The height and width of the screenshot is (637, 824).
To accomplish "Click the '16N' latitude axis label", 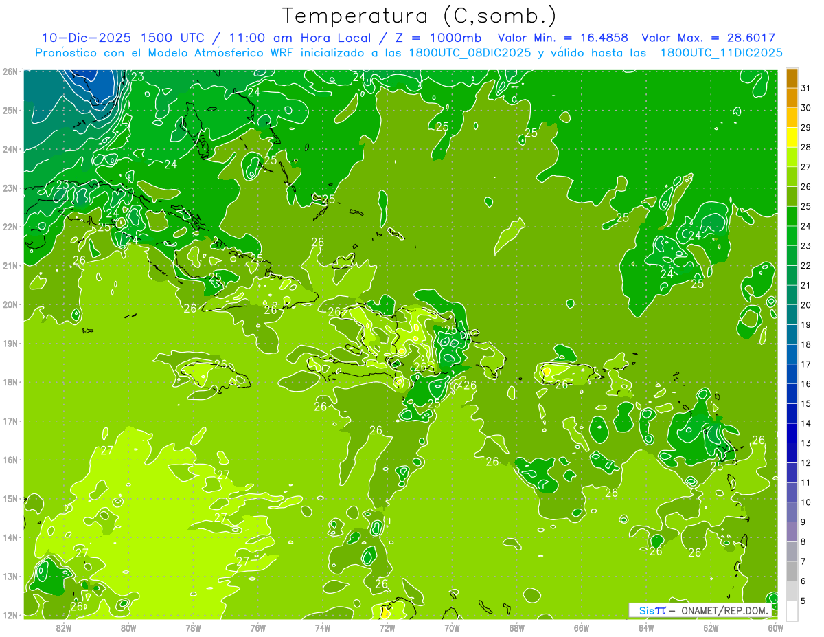I will point(10,460).
